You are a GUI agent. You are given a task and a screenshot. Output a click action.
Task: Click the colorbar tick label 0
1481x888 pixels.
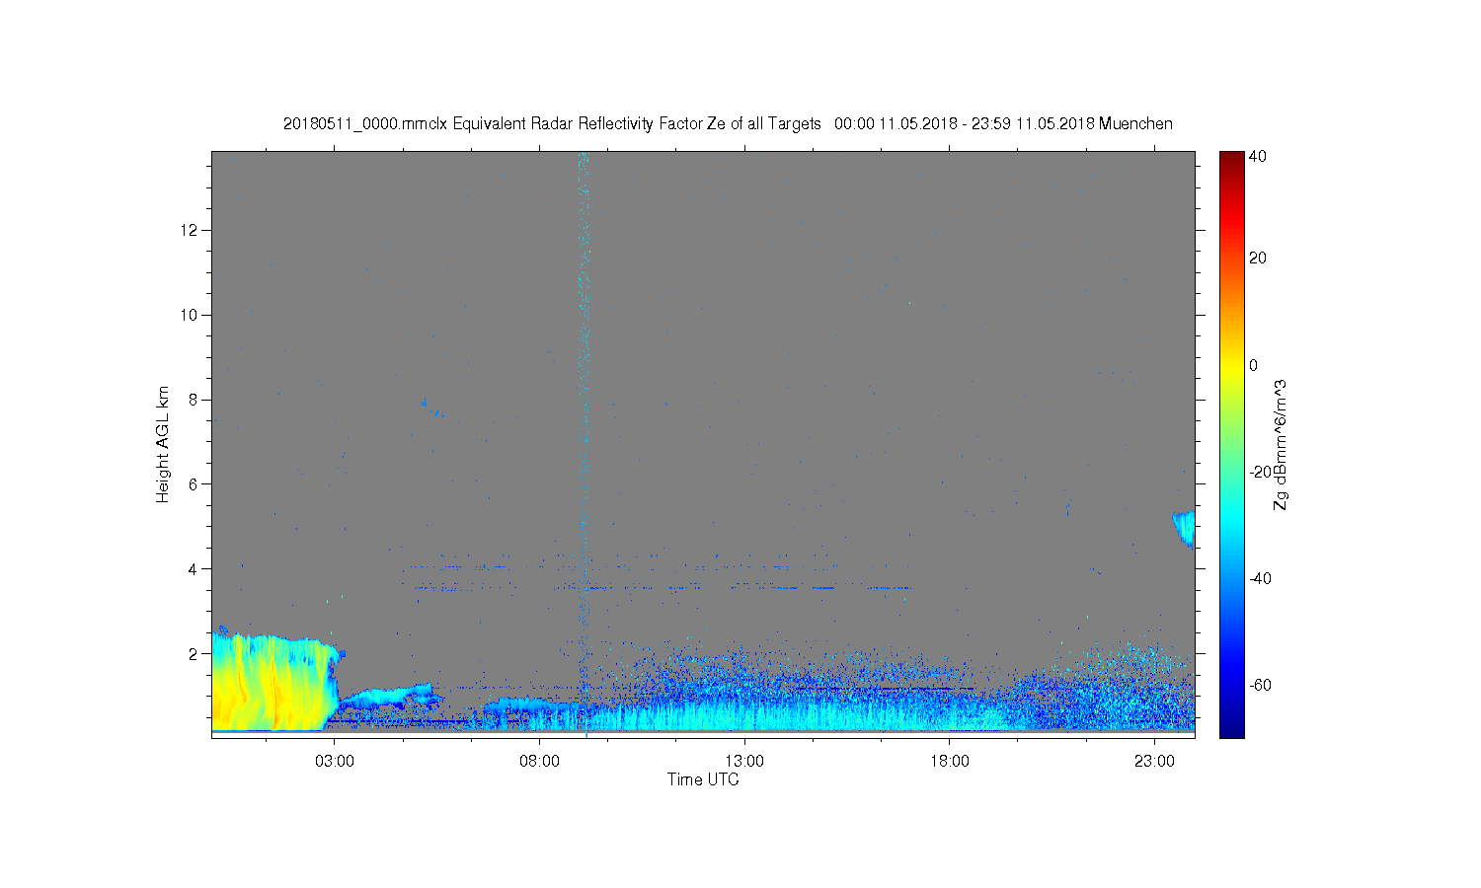(x=1253, y=365)
